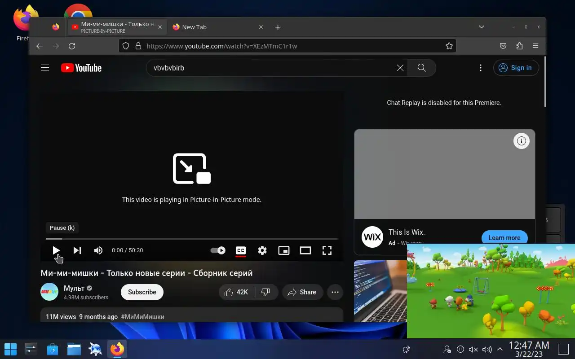Open the YouTube hamburger guide menu
This screenshot has height=359, width=575.
click(x=45, y=68)
